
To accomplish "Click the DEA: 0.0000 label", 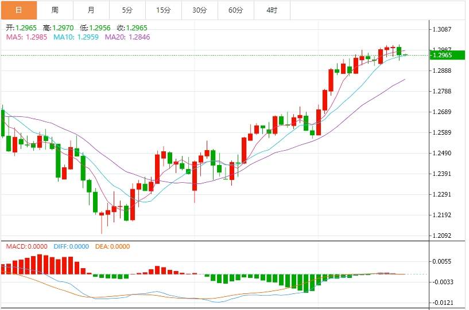I will tap(112, 246).
